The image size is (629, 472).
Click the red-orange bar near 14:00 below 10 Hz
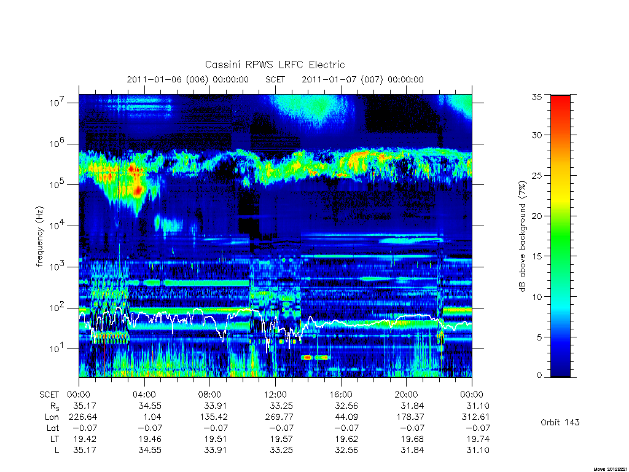tap(307, 357)
